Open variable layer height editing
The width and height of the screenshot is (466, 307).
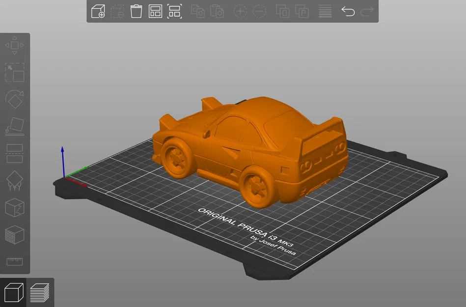click(325, 11)
